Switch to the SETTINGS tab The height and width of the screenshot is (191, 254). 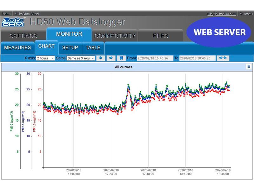point(23,36)
